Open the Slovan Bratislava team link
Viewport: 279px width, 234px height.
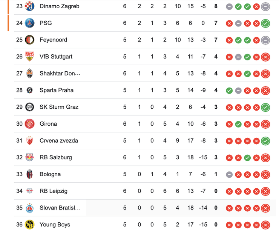60,208
